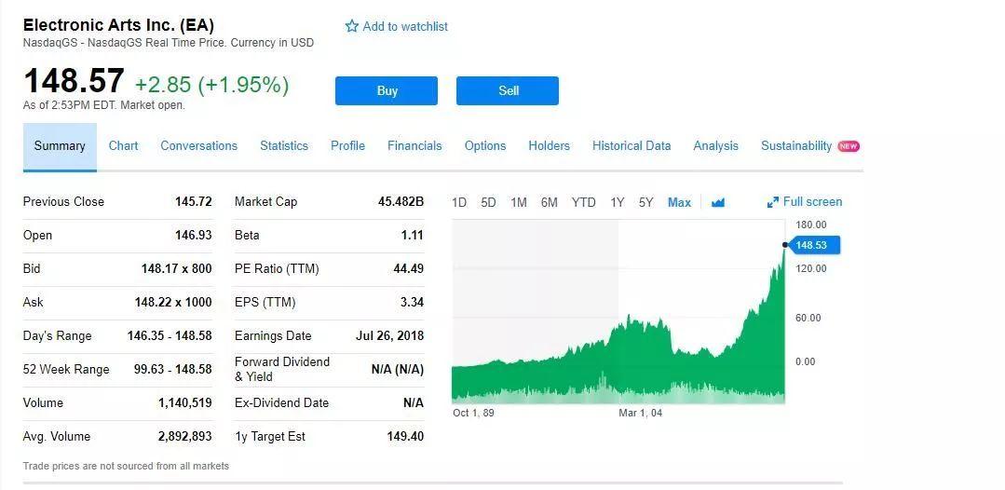Open the Holders tab

point(549,145)
